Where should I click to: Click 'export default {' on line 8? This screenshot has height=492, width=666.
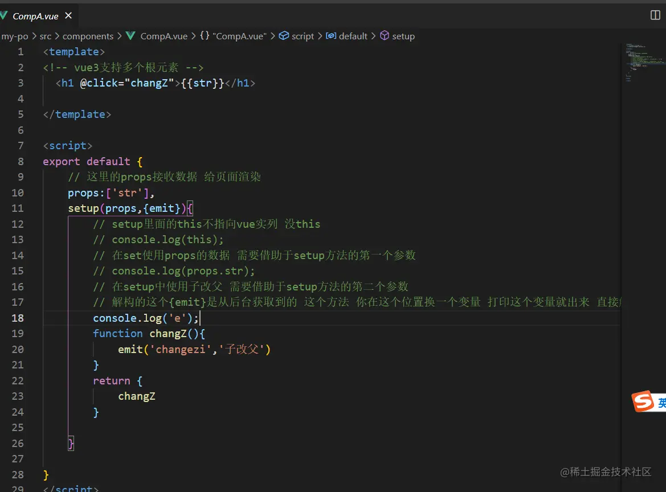click(93, 162)
